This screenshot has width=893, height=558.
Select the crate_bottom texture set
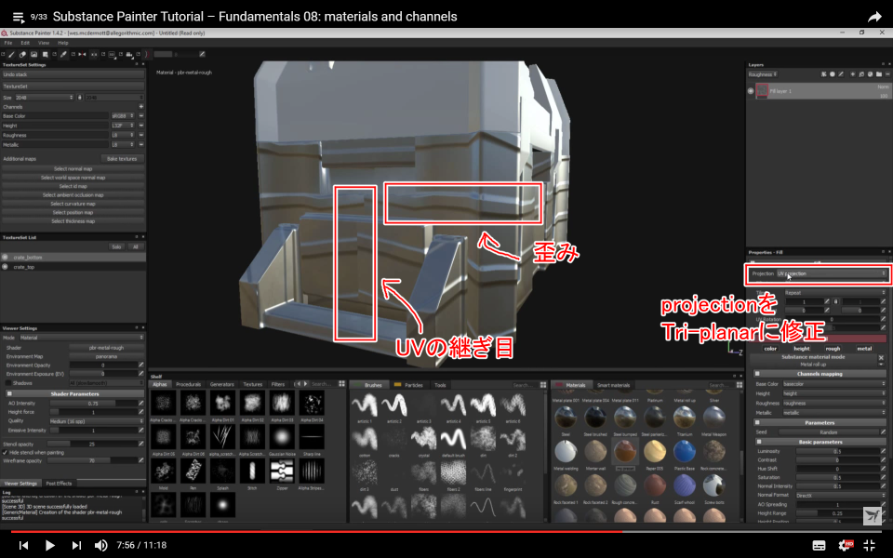[73, 258]
